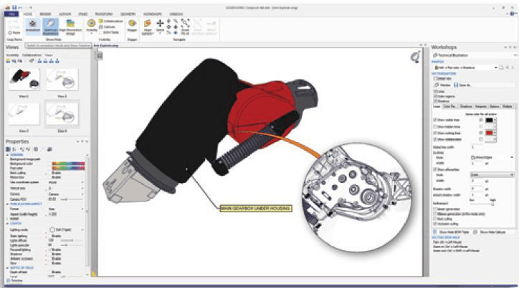The width and height of the screenshot is (519, 288).
Task: Toggle Show silhouettes checkbox
Action: tap(435, 169)
